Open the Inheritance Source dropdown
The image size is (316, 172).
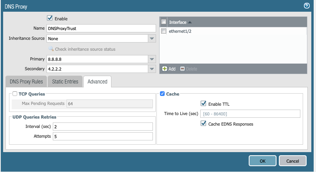coord(152,39)
